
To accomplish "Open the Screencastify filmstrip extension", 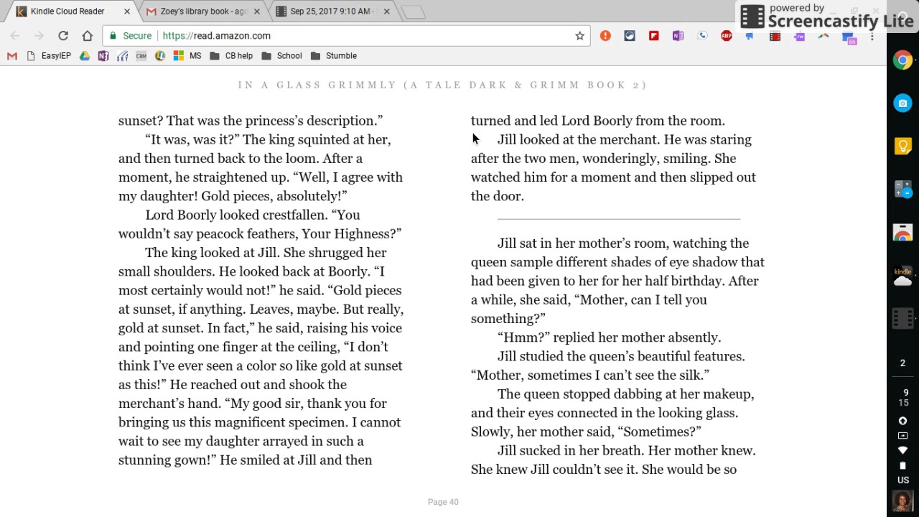I will click(x=775, y=35).
